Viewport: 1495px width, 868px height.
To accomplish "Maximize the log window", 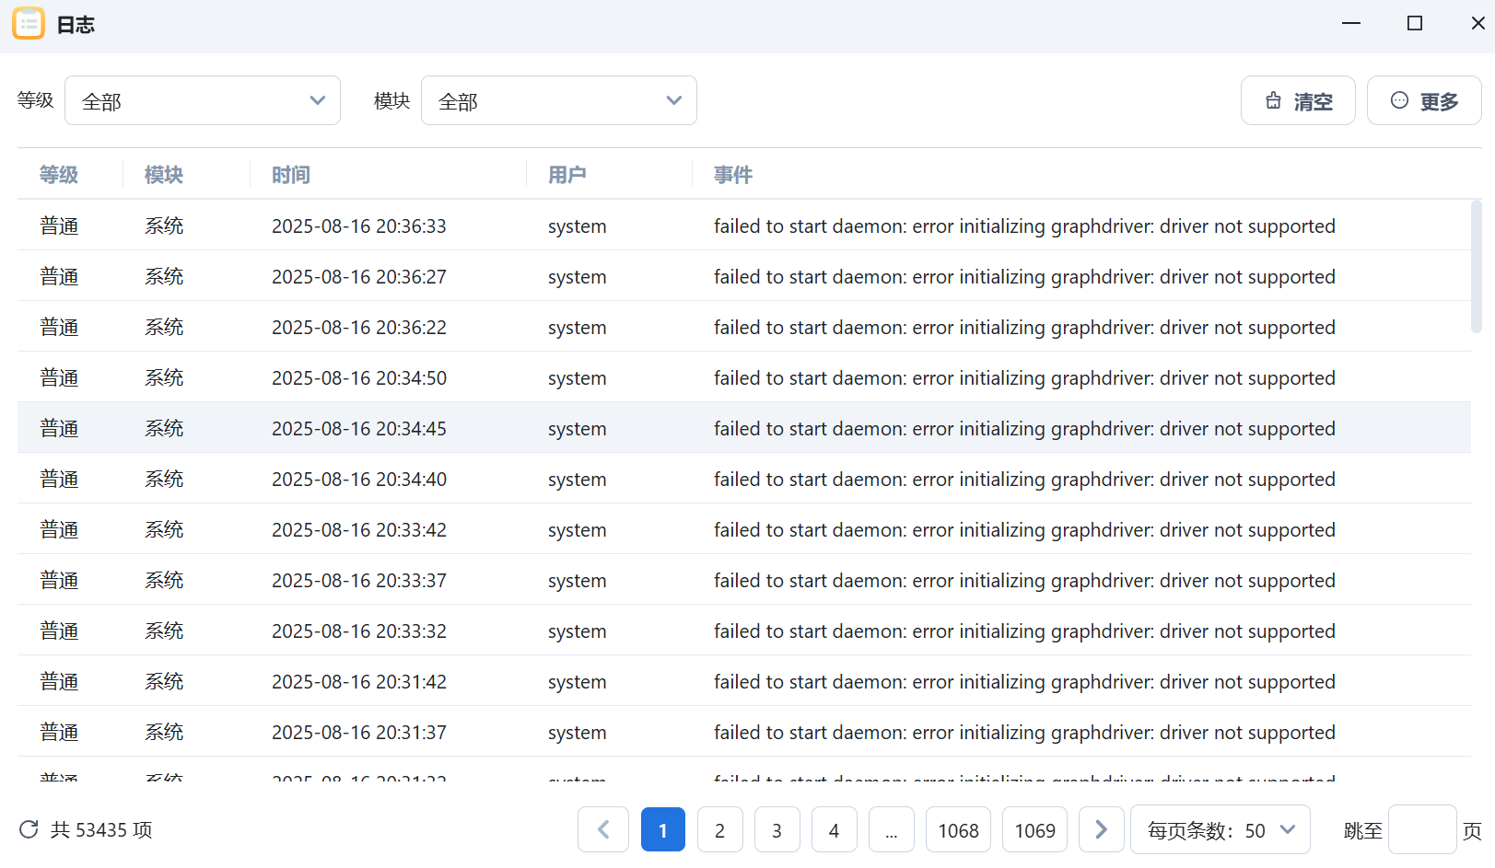I will click(1415, 24).
